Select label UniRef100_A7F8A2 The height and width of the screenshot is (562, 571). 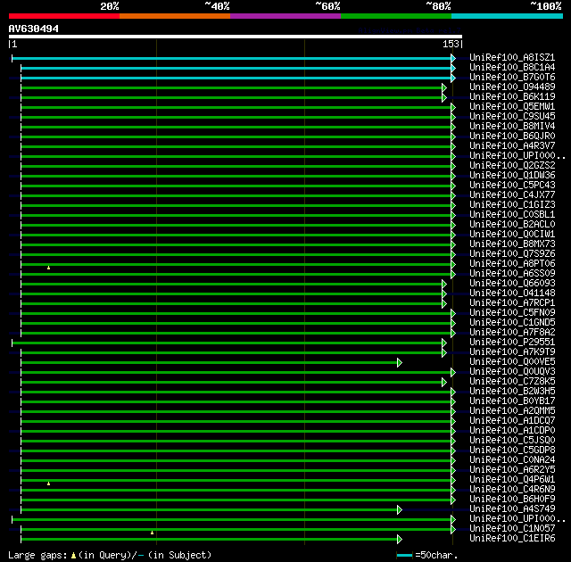coord(512,333)
